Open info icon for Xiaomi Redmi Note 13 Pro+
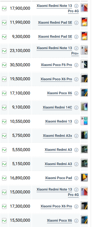 point(76,48)
